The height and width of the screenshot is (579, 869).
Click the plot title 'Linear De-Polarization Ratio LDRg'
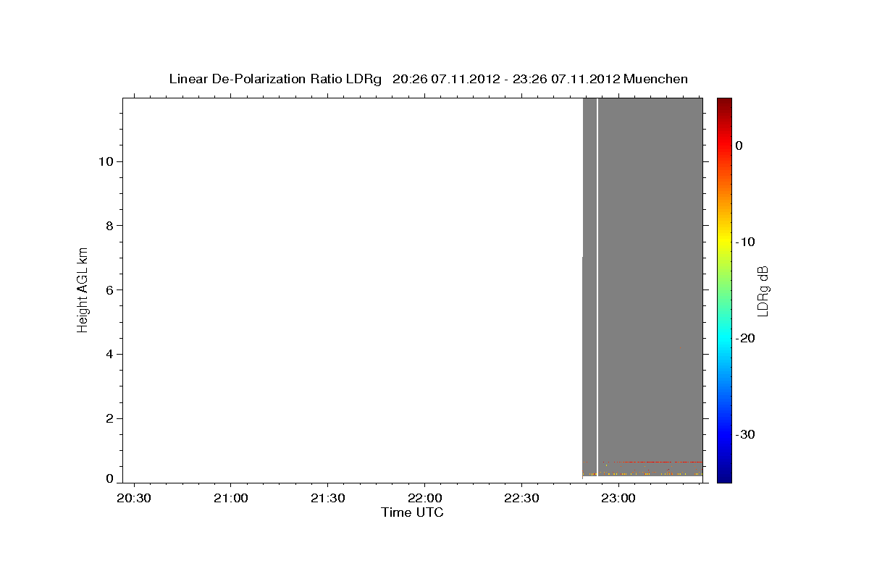click(x=275, y=79)
